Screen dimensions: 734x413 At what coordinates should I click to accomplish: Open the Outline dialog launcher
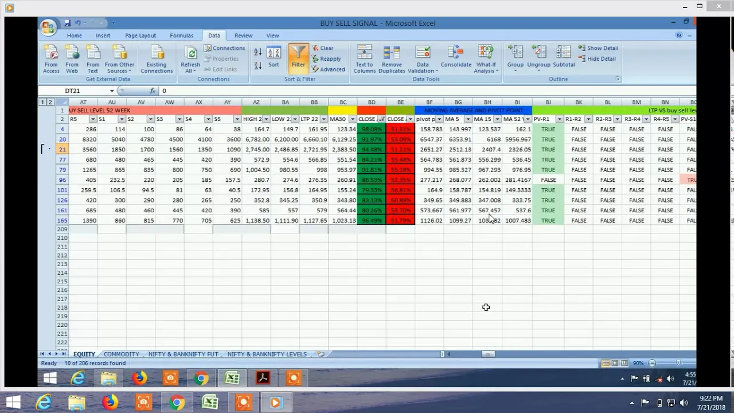coord(618,79)
